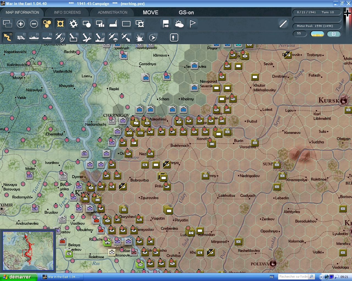Select the F3 warship mode icon
Viewport: 352px width, 281px height.
(34, 37)
